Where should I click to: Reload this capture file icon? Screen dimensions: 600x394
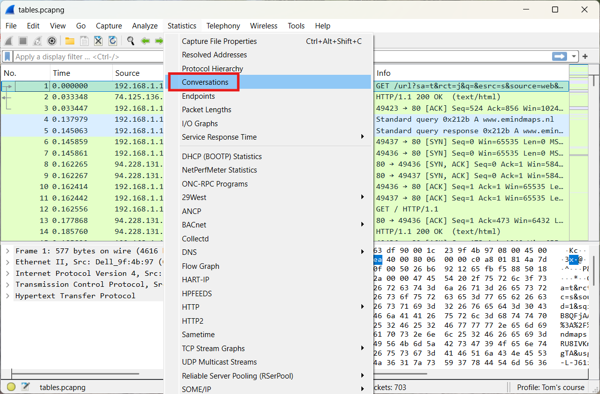pos(113,41)
